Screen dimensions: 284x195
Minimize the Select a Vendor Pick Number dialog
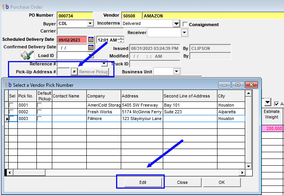(x=226, y=85)
